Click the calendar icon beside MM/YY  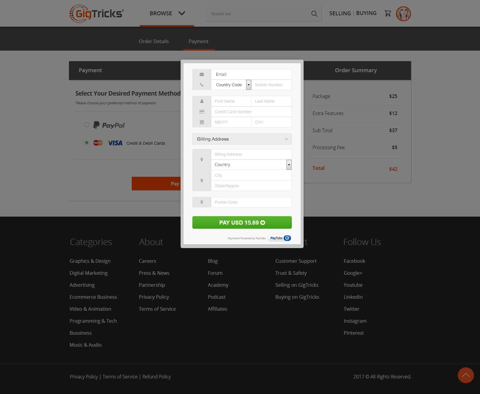202,122
